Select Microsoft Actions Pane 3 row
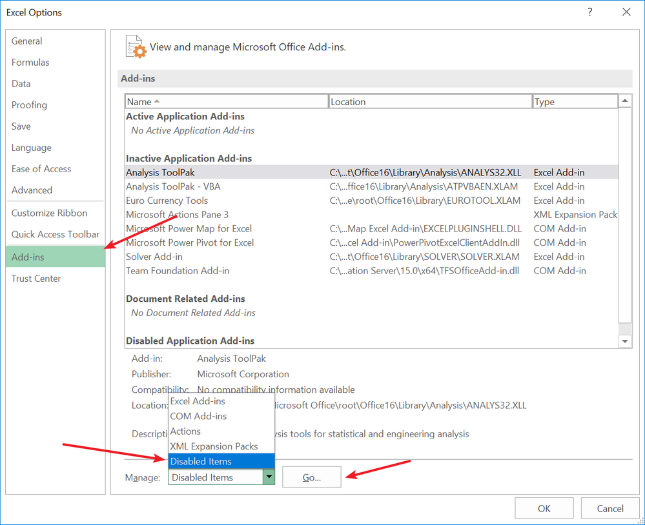Image resolution: width=645 pixels, height=525 pixels. pos(371,214)
